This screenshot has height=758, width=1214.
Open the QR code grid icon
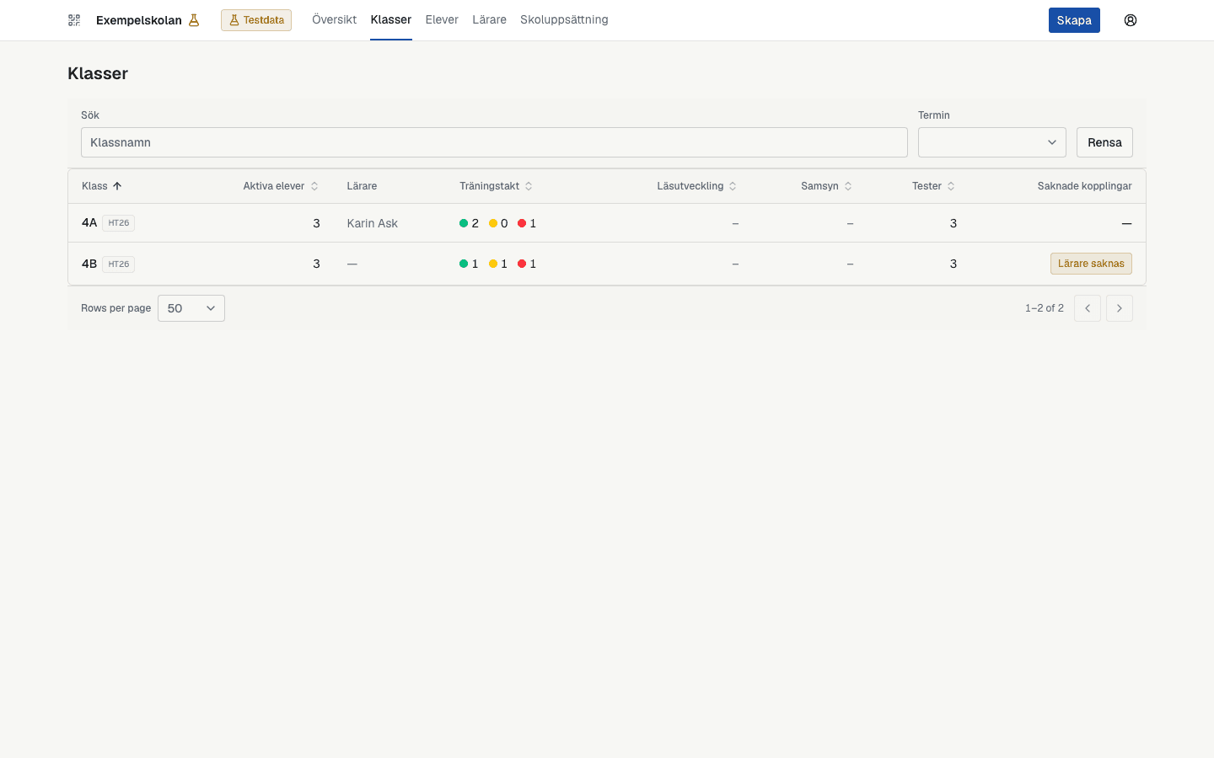coord(74,20)
